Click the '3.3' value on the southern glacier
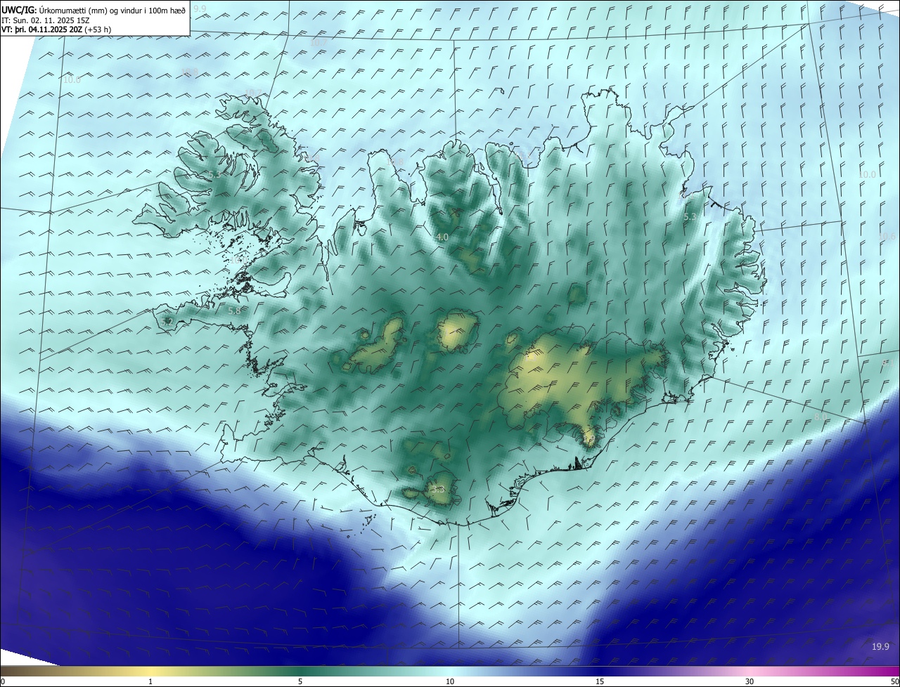Image resolution: width=900 pixels, height=687 pixels. point(438,489)
